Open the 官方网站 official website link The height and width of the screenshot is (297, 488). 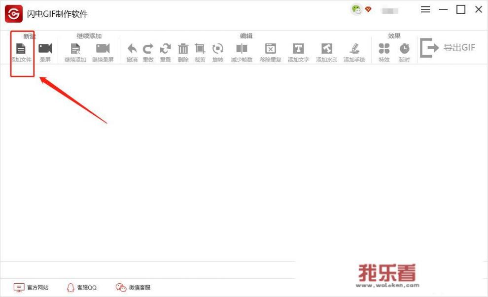[x=31, y=287]
